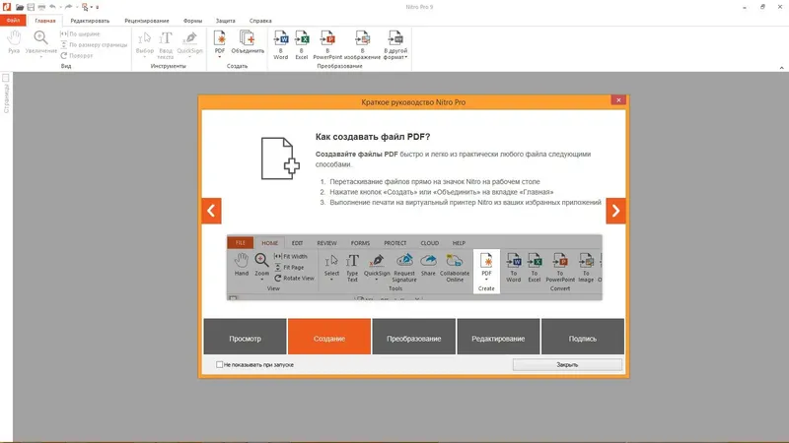Click the heading 'Как создавать файл PDF?'

coord(373,137)
